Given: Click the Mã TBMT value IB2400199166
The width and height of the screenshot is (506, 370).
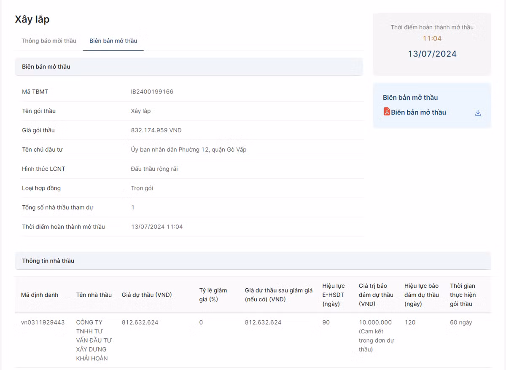Looking at the screenshot, I should (x=152, y=92).
